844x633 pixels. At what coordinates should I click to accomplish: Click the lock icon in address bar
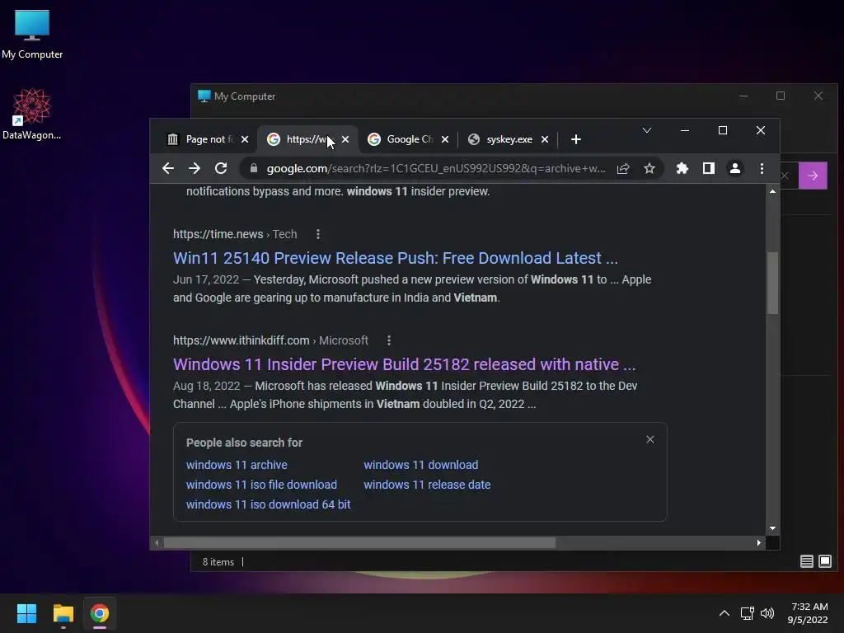(254, 168)
